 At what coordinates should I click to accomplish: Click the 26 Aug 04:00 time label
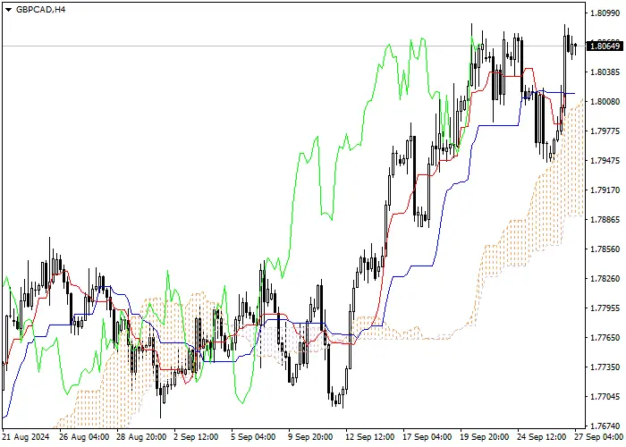84,437
